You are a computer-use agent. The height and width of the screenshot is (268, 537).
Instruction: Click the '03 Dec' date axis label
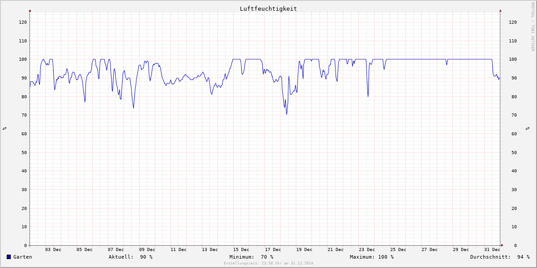(53, 249)
